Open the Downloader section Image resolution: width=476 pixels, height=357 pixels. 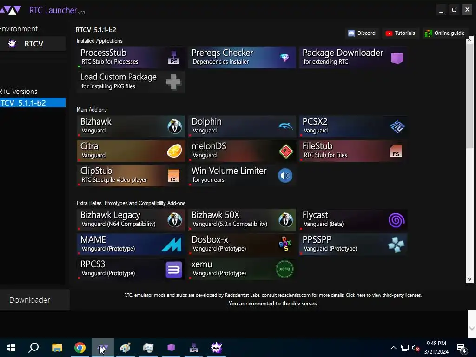point(34,300)
